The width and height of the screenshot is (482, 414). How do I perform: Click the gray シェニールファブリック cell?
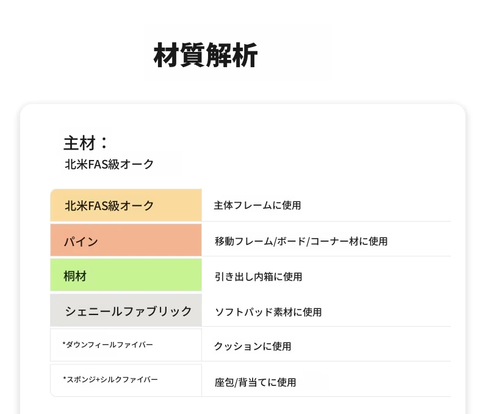126,310
